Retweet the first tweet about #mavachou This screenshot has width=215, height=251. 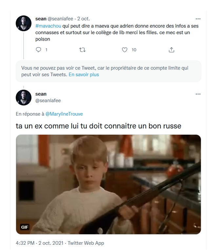[x=82, y=50]
